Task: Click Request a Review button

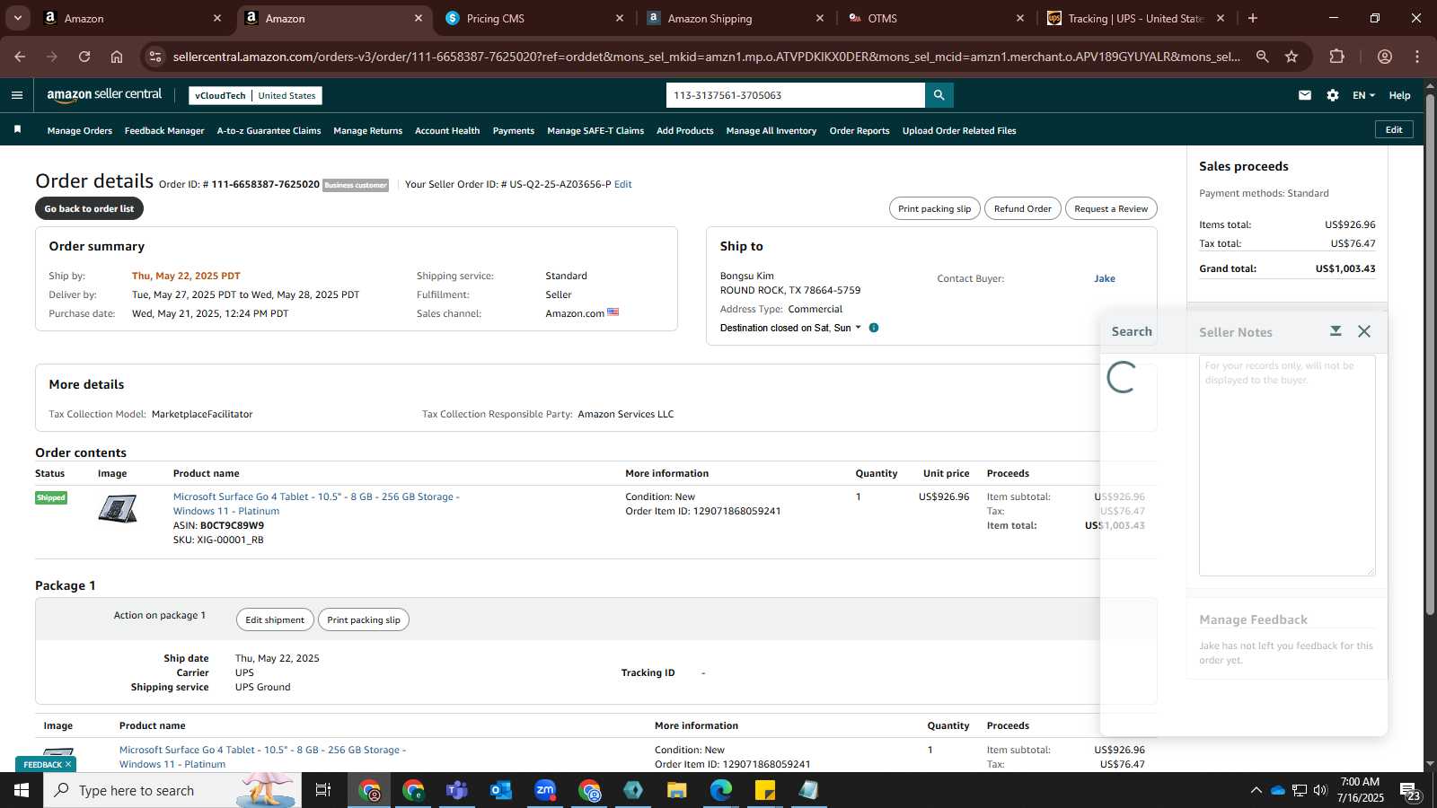Action: [x=1111, y=208]
